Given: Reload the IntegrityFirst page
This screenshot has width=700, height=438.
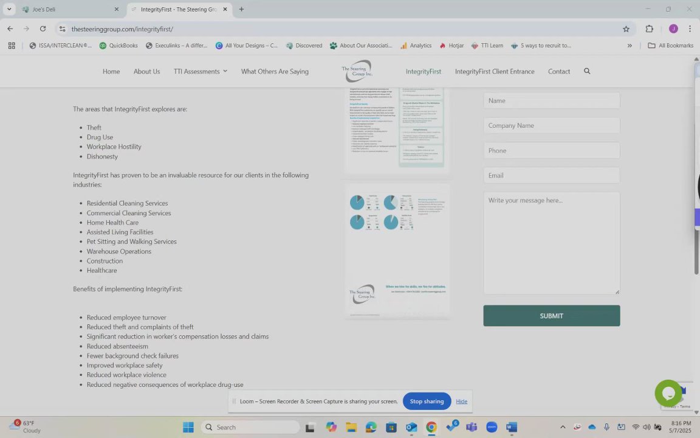Looking at the screenshot, I should (x=43, y=29).
